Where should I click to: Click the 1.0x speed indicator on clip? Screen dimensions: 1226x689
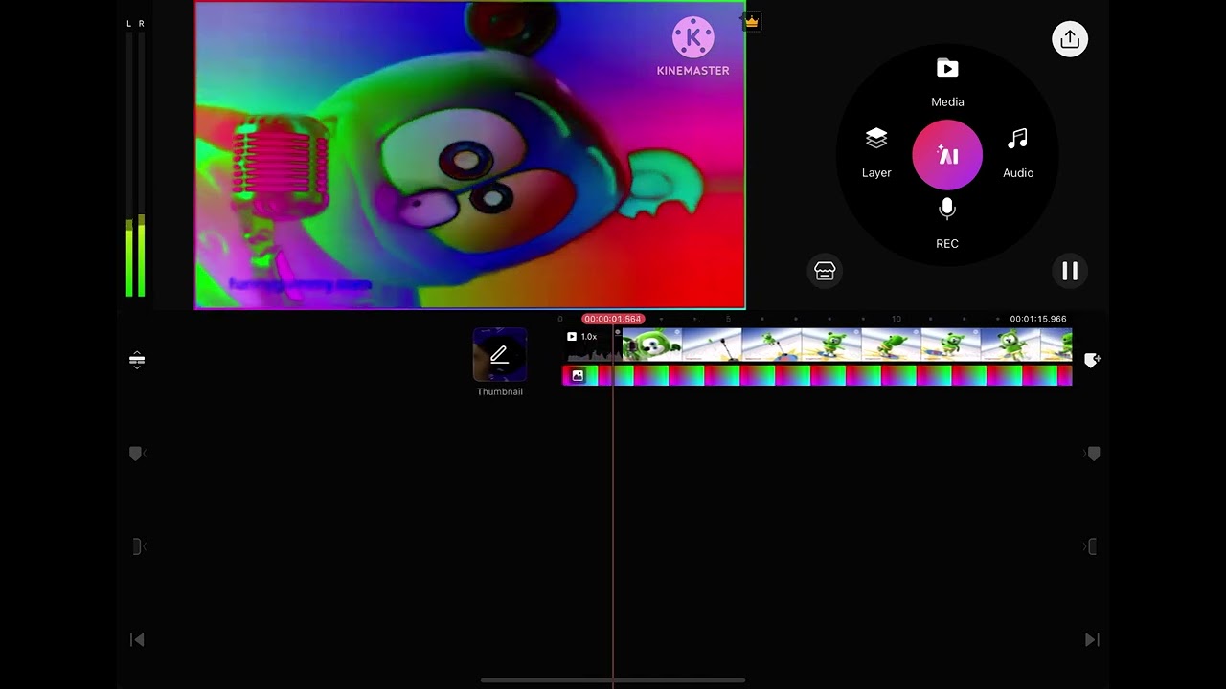tap(581, 337)
